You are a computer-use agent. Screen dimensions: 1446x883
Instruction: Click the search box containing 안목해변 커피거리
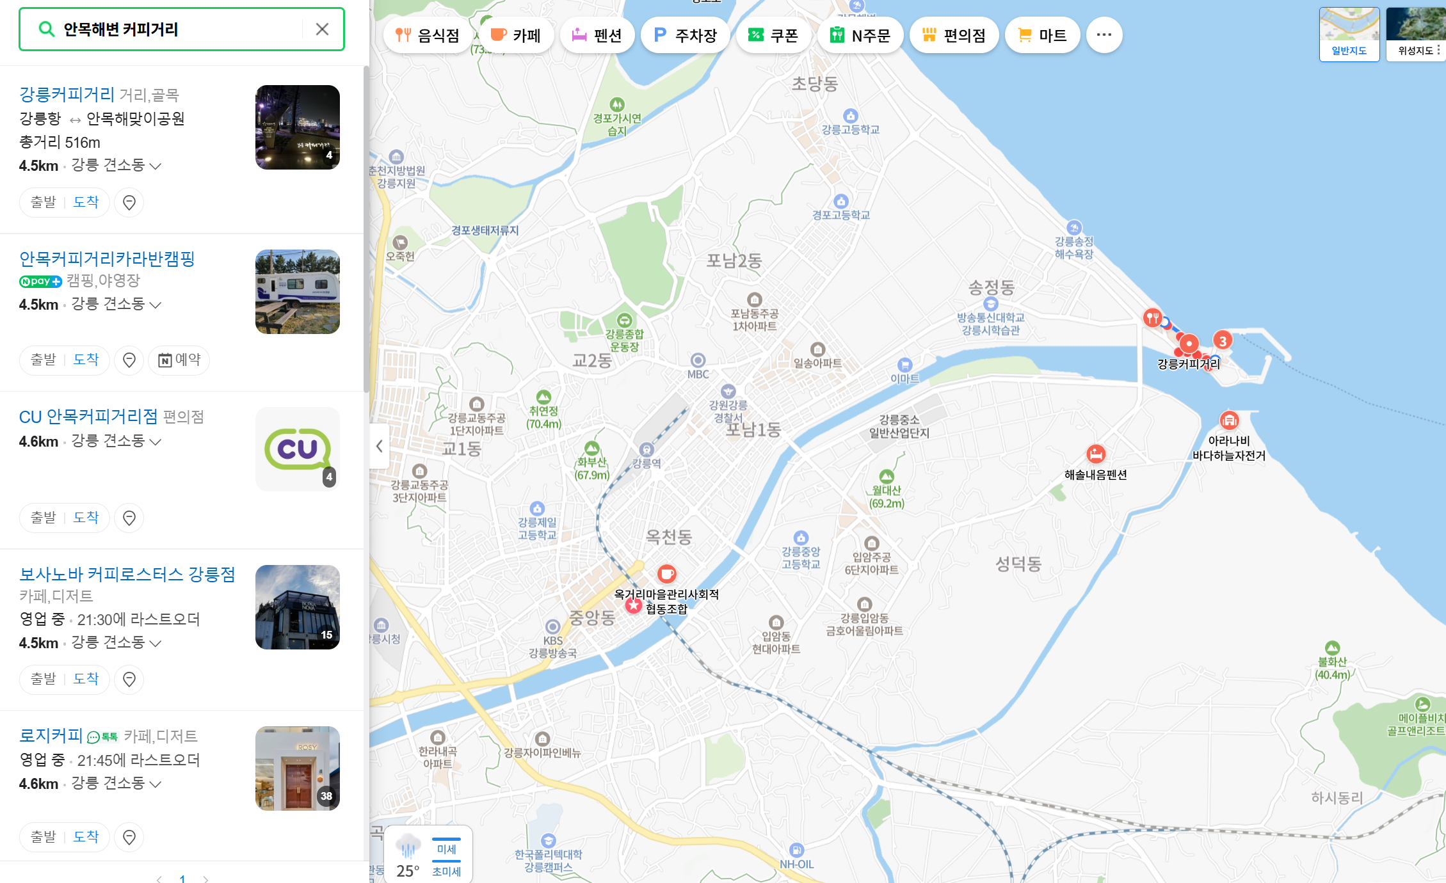point(182,29)
